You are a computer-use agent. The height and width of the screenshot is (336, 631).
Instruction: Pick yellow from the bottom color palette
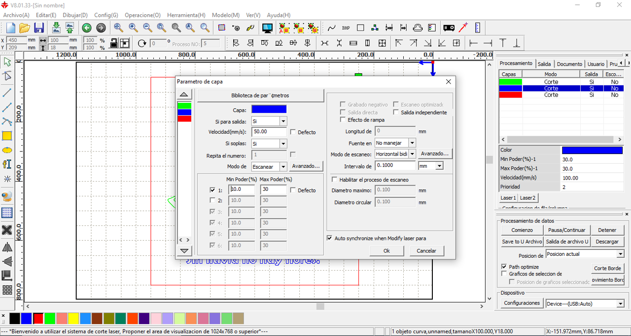[x=74, y=318]
